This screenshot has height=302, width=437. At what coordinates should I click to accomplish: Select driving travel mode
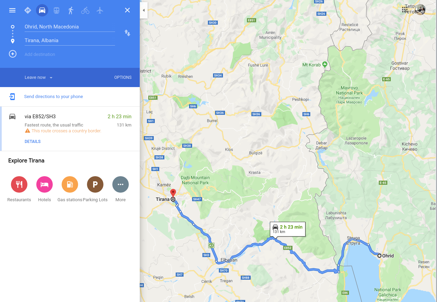(x=42, y=10)
